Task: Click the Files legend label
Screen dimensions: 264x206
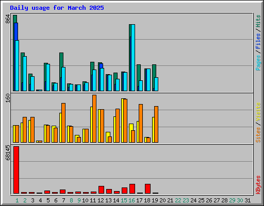Action: click(x=258, y=41)
